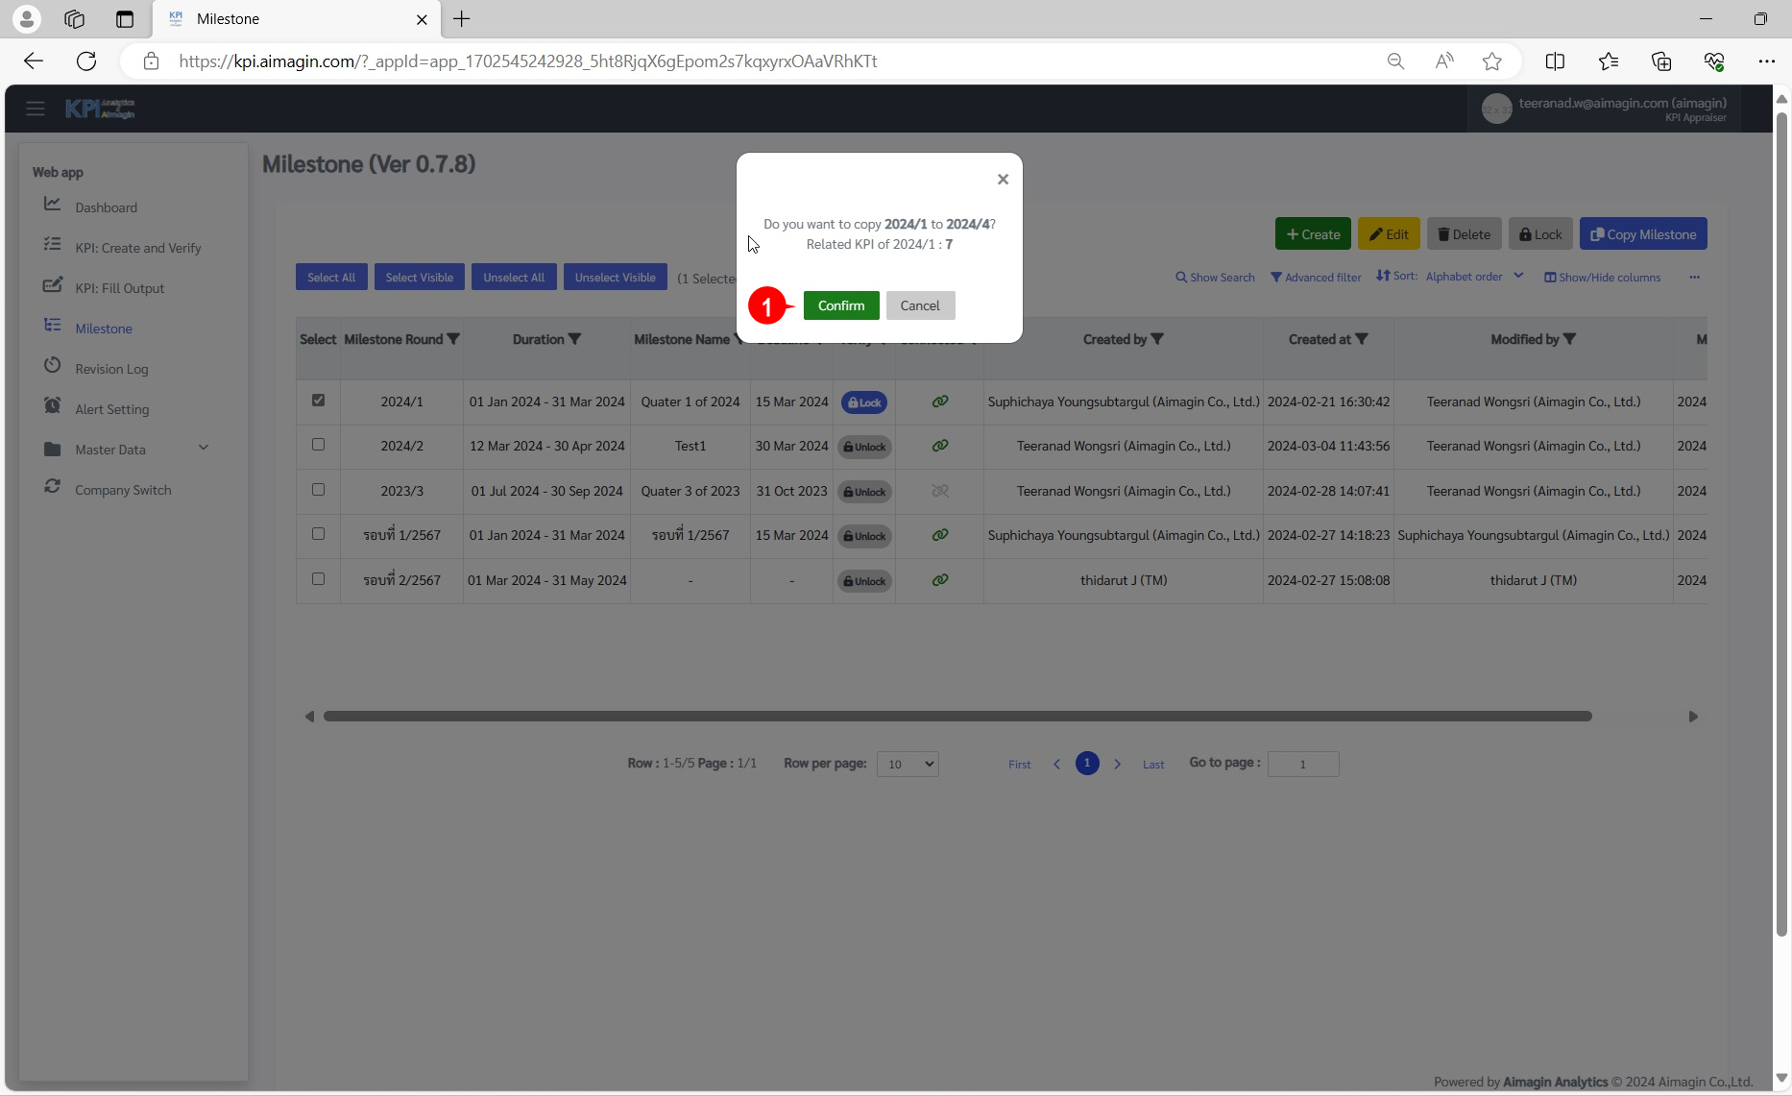Select the 2023/3 row checkbox
The height and width of the screenshot is (1096, 1792).
tap(318, 490)
